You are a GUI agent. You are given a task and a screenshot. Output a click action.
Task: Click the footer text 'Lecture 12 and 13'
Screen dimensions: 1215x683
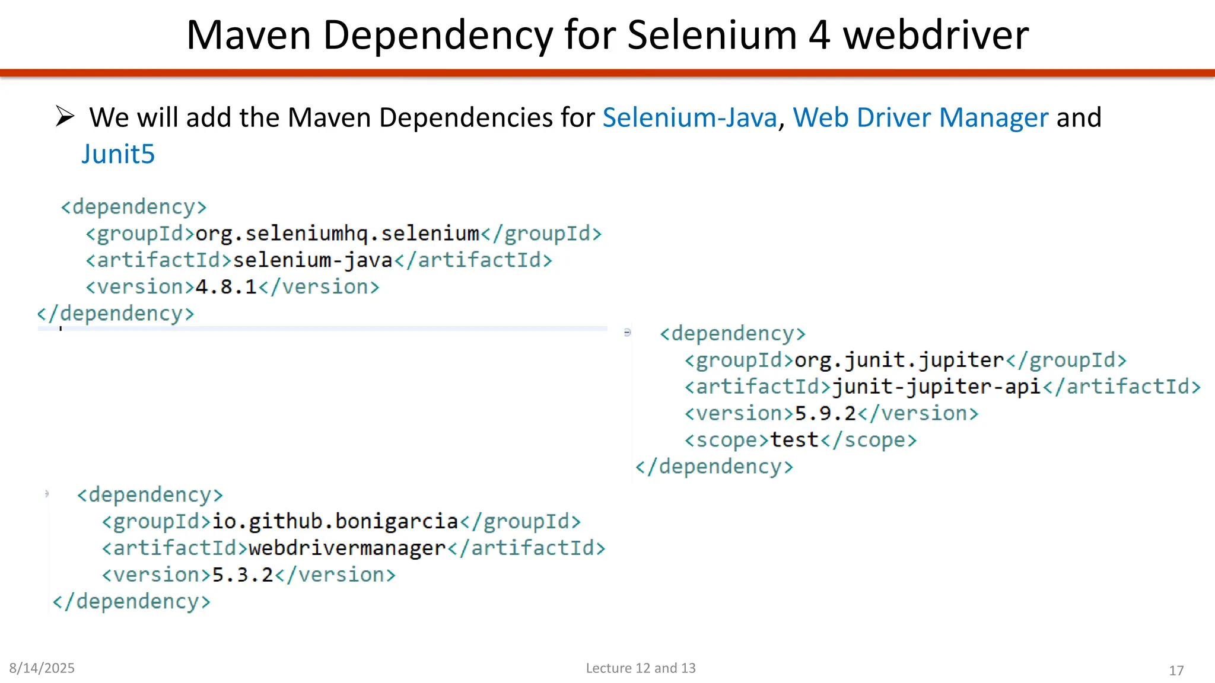(641, 668)
